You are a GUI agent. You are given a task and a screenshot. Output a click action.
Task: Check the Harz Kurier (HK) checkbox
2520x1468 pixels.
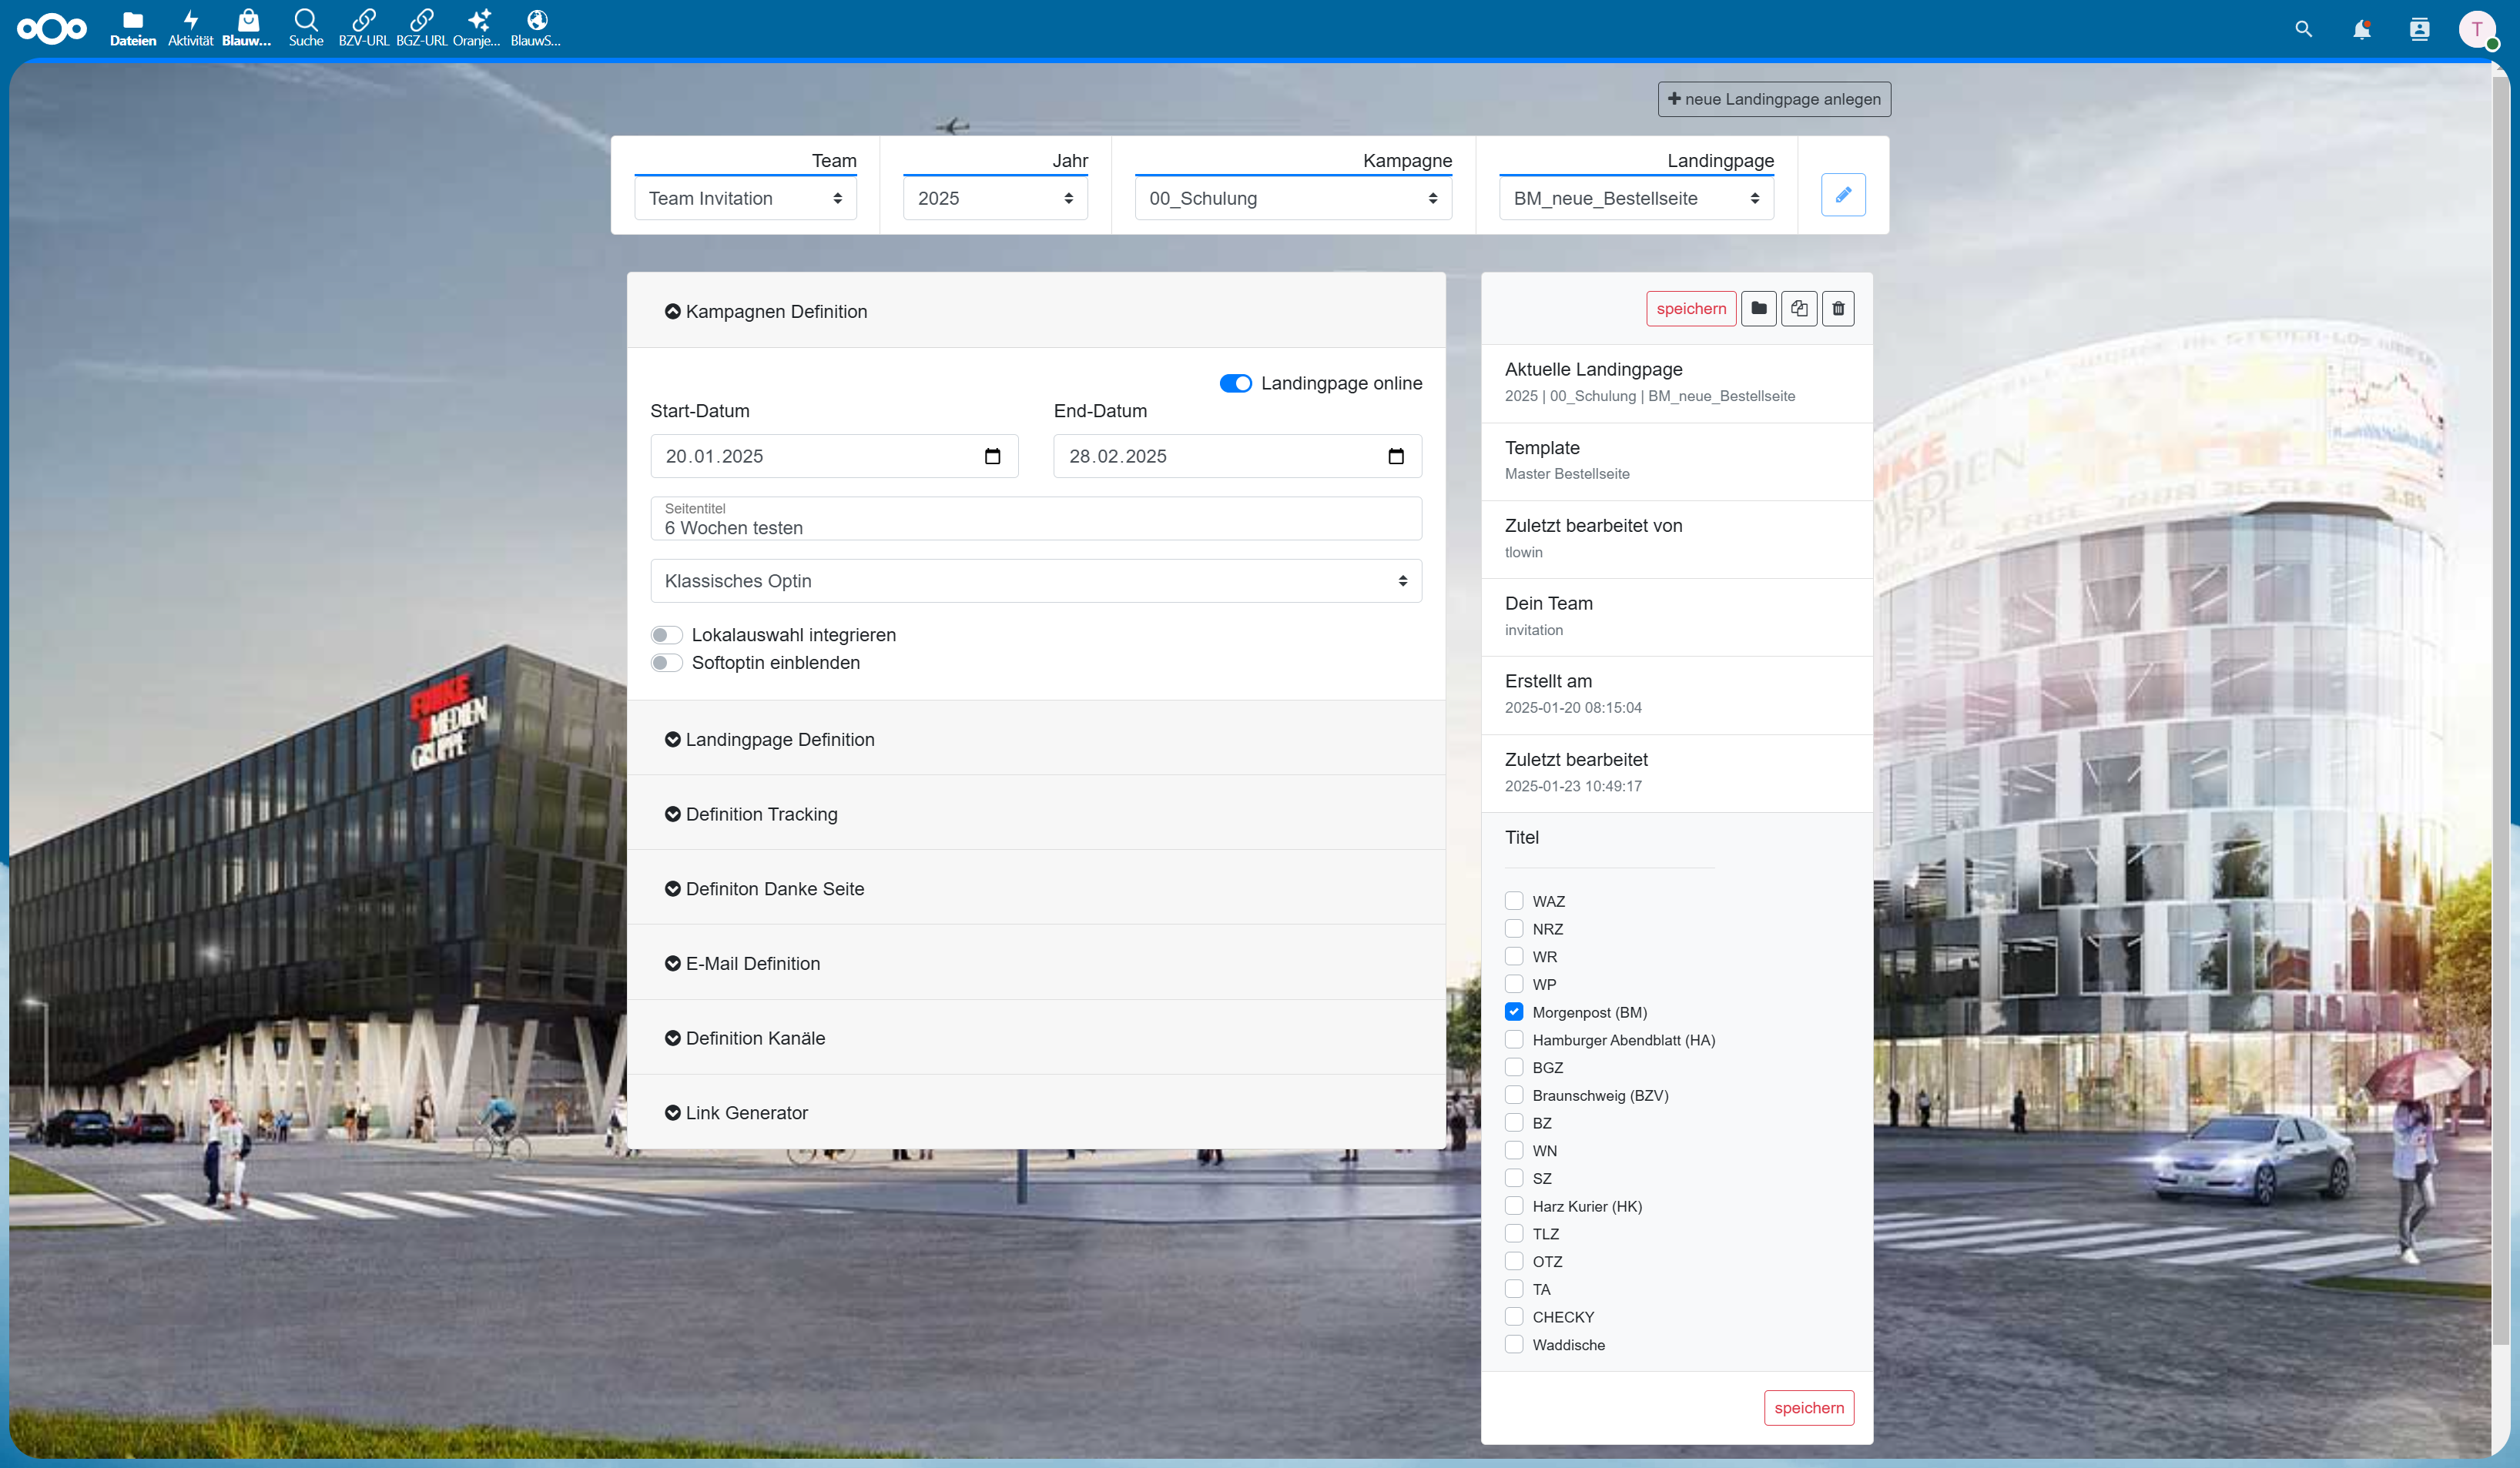pos(1514,1206)
